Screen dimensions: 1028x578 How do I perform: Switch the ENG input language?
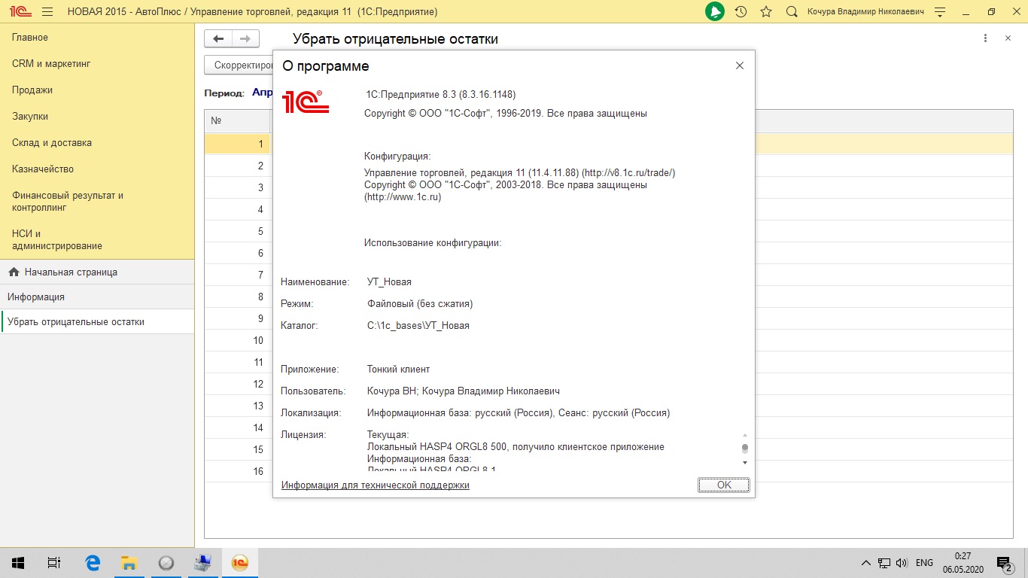[x=924, y=563]
